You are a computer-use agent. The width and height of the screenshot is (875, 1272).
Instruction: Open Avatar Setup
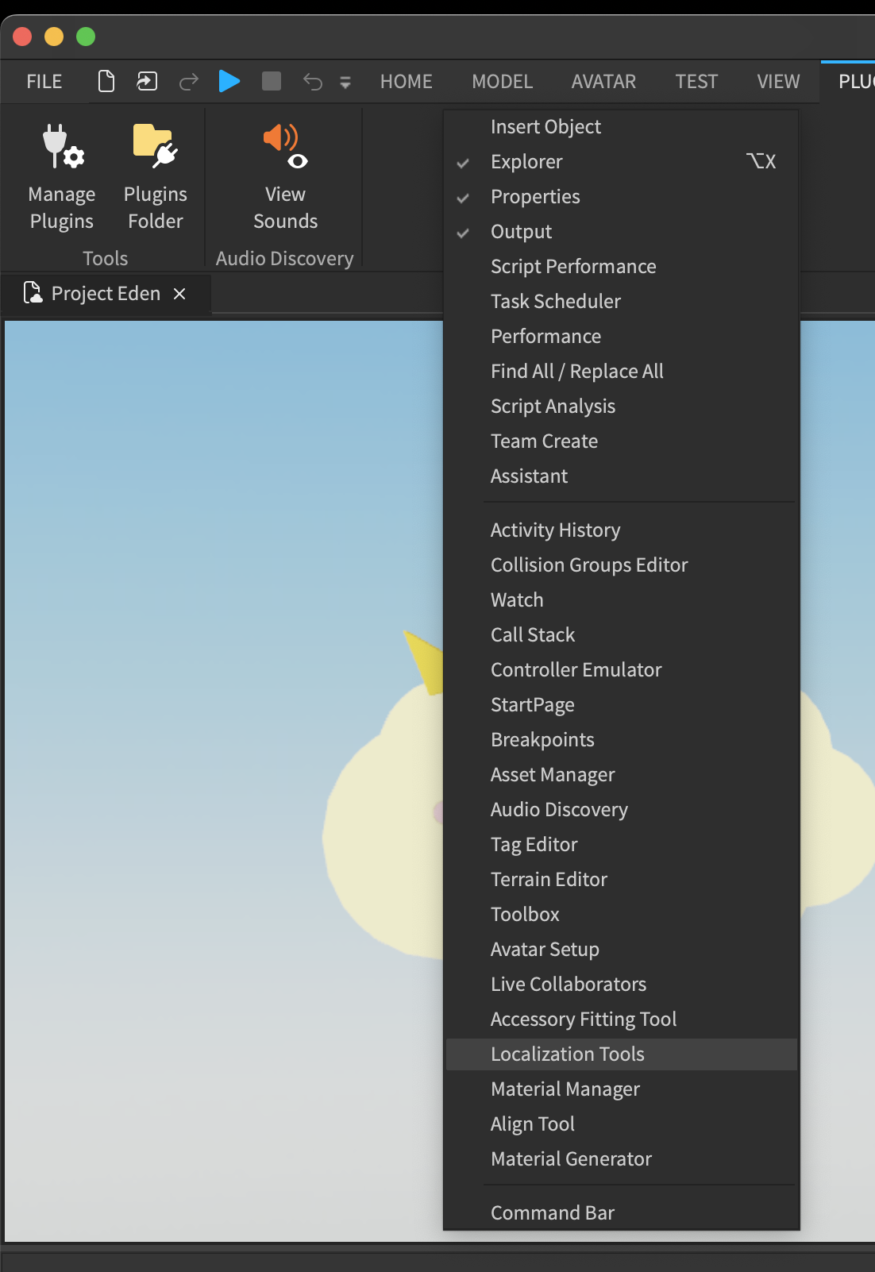[622, 950]
